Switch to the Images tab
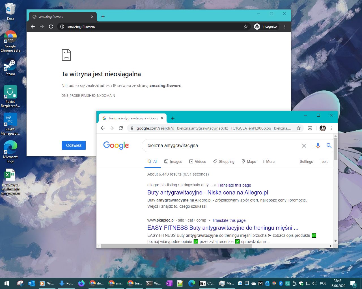 pos(173,161)
